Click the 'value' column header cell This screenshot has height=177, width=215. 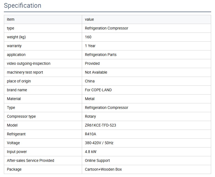click(x=90, y=19)
